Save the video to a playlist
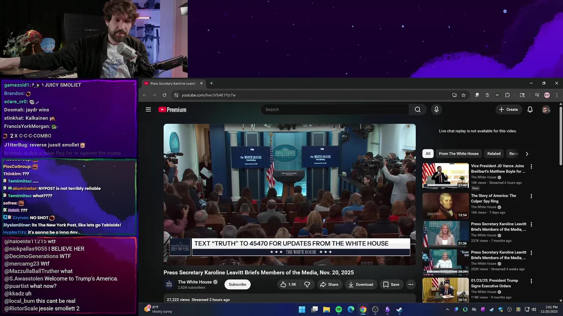The image size is (563, 316). click(x=391, y=284)
